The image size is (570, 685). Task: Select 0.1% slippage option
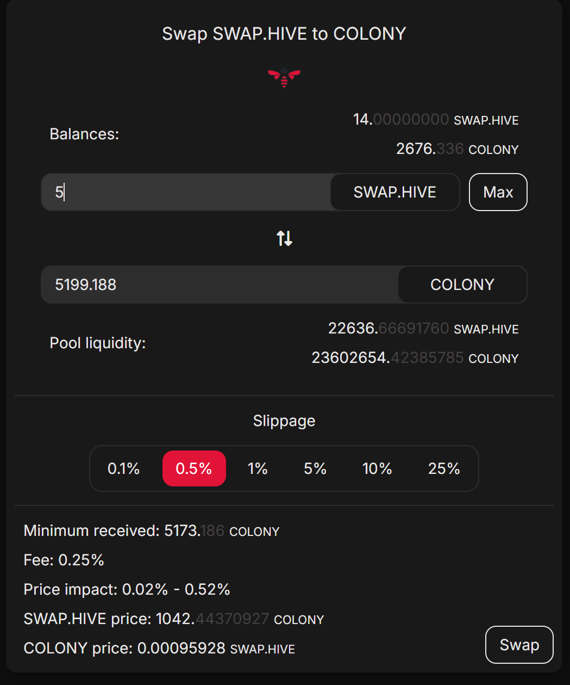124,468
